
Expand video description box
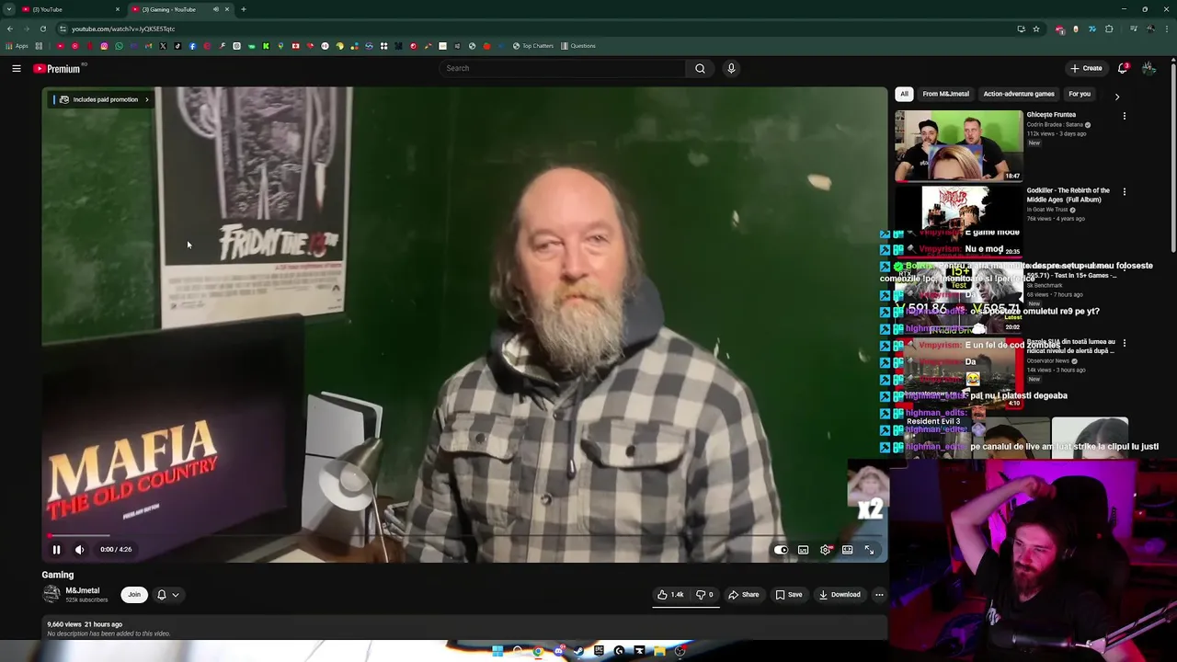(x=464, y=629)
